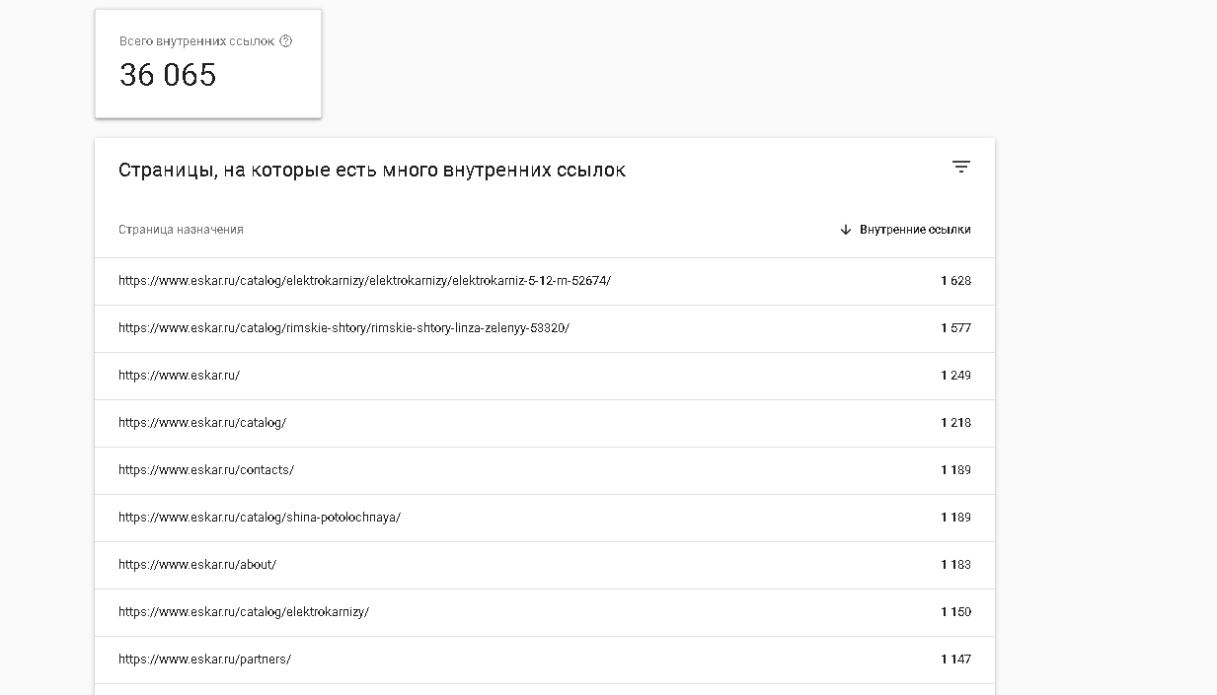Select the 1 150 links count
This screenshot has height=695, width=1217.
click(x=955, y=612)
